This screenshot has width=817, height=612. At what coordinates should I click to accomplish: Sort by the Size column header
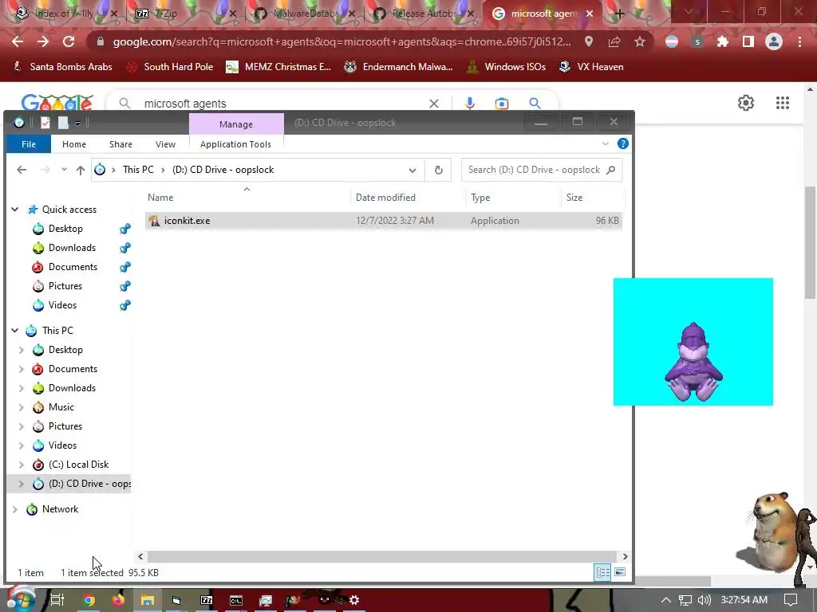coord(574,198)
